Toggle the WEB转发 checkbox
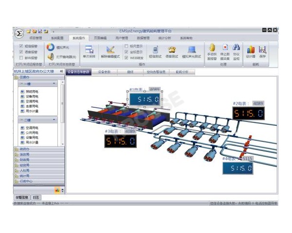The width and height of the screenshot is (292, 233). click(x=127, y=58)
